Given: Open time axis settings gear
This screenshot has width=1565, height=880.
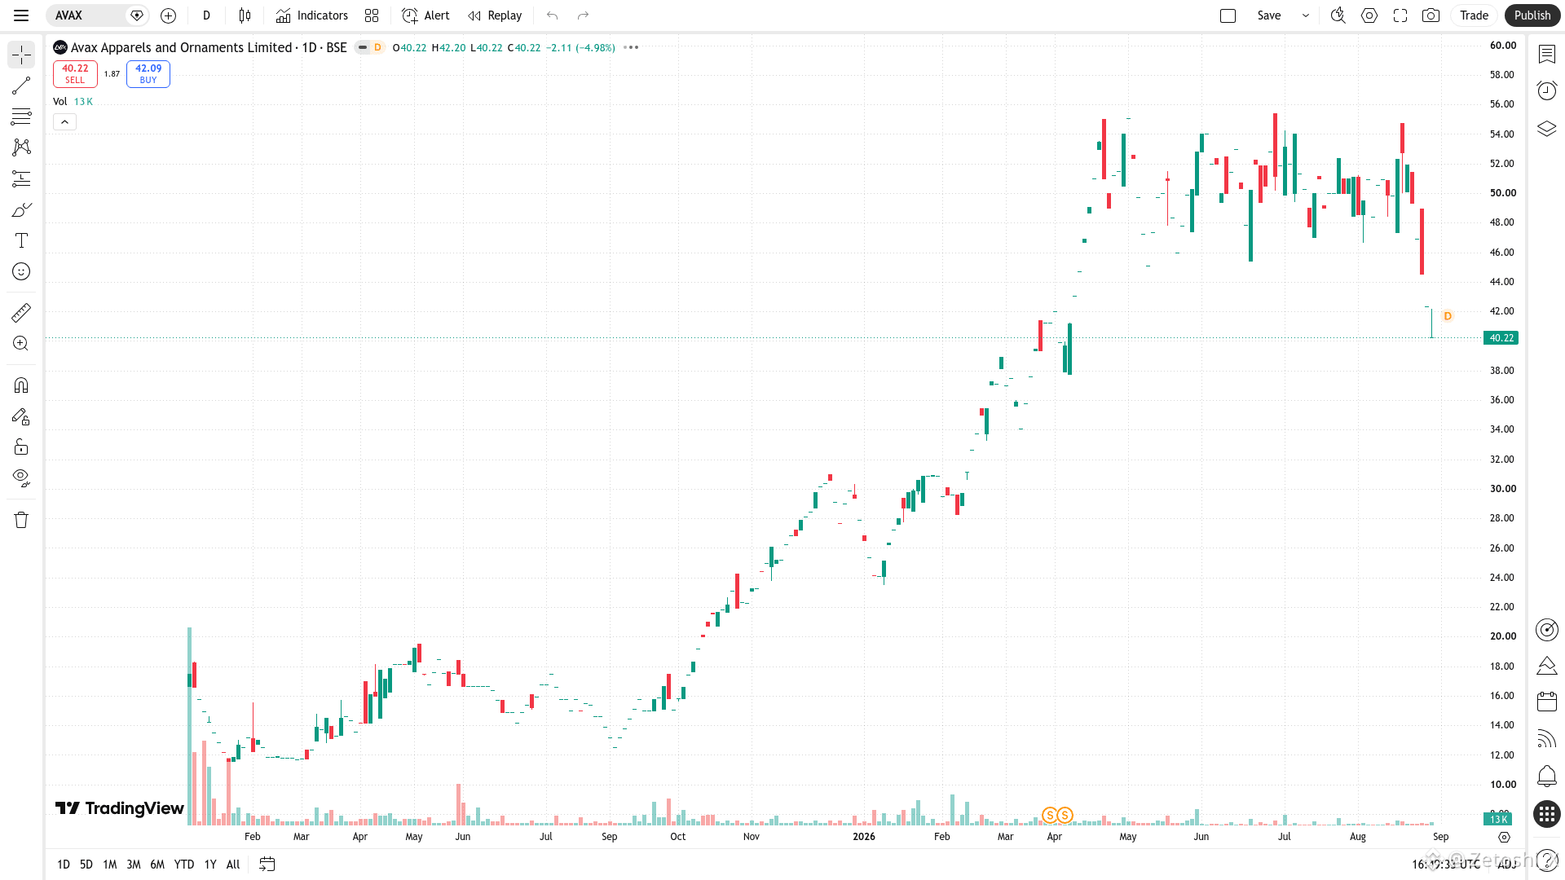Looking at the screenshot, I should click(x=1505, y=837).
